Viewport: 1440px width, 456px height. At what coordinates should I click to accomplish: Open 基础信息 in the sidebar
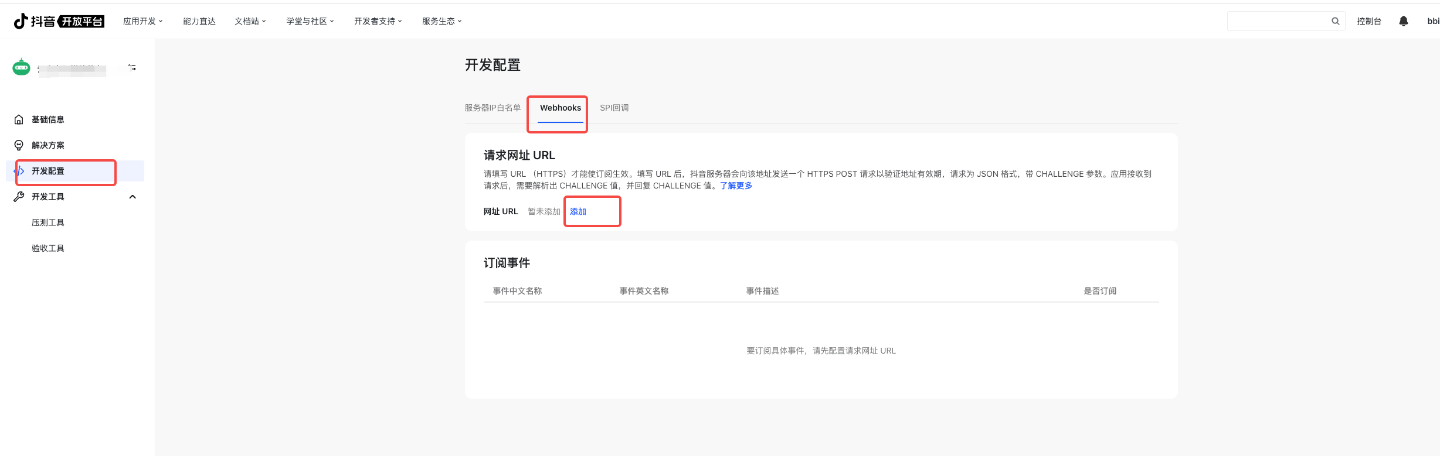[48, 119]
